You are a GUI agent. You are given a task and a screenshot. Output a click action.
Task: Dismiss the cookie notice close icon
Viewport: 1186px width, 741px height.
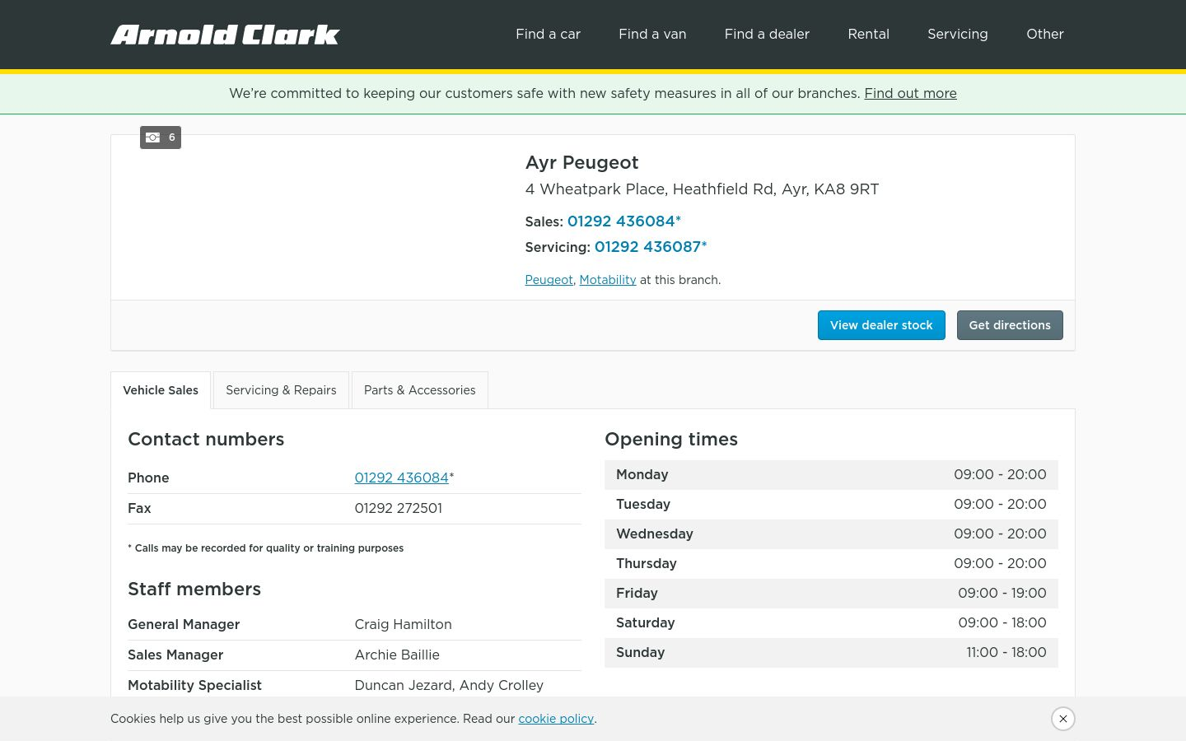click(1063, 719)
